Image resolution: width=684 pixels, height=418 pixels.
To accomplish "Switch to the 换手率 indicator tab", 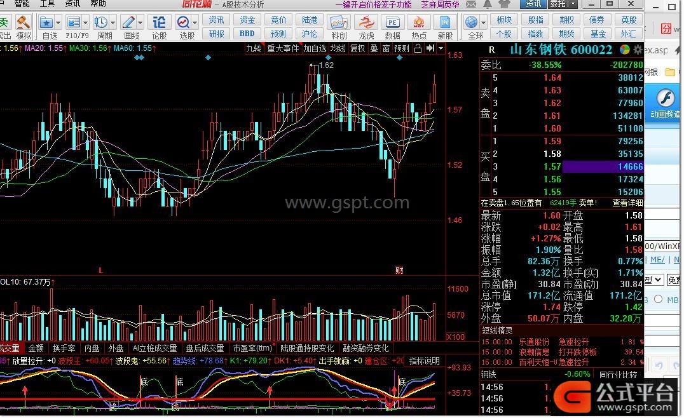I will (x=64, y=348).
